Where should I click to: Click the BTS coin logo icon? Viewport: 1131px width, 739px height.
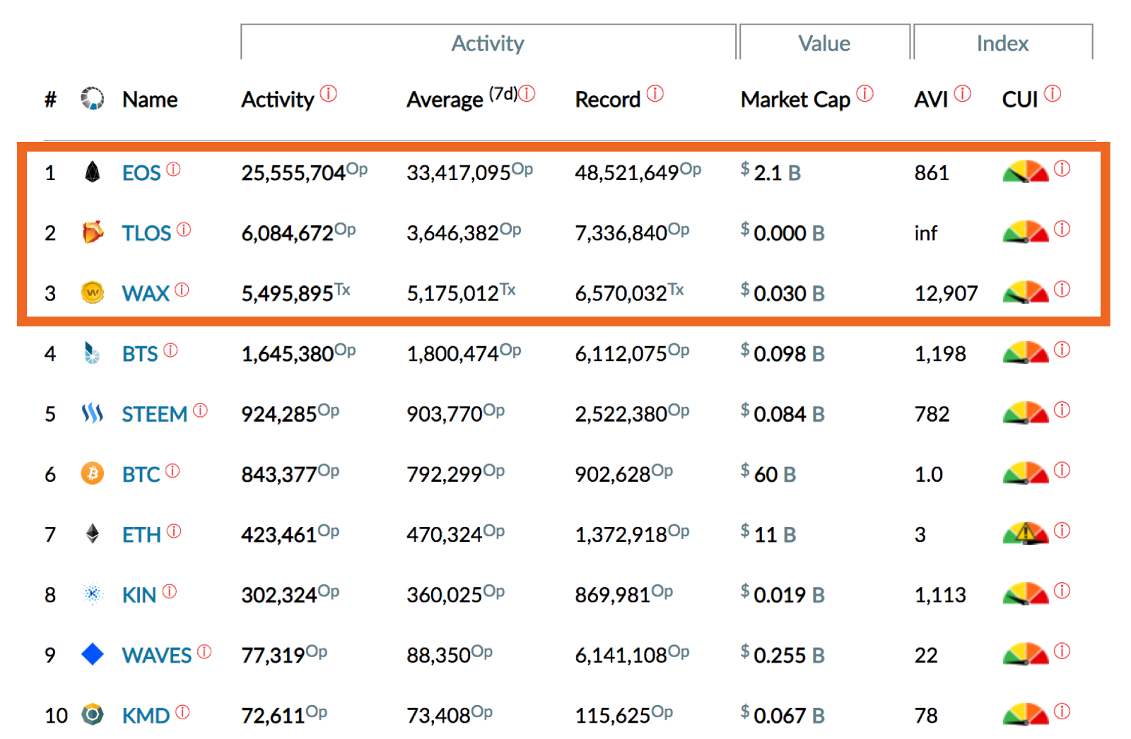click(92, 353)
